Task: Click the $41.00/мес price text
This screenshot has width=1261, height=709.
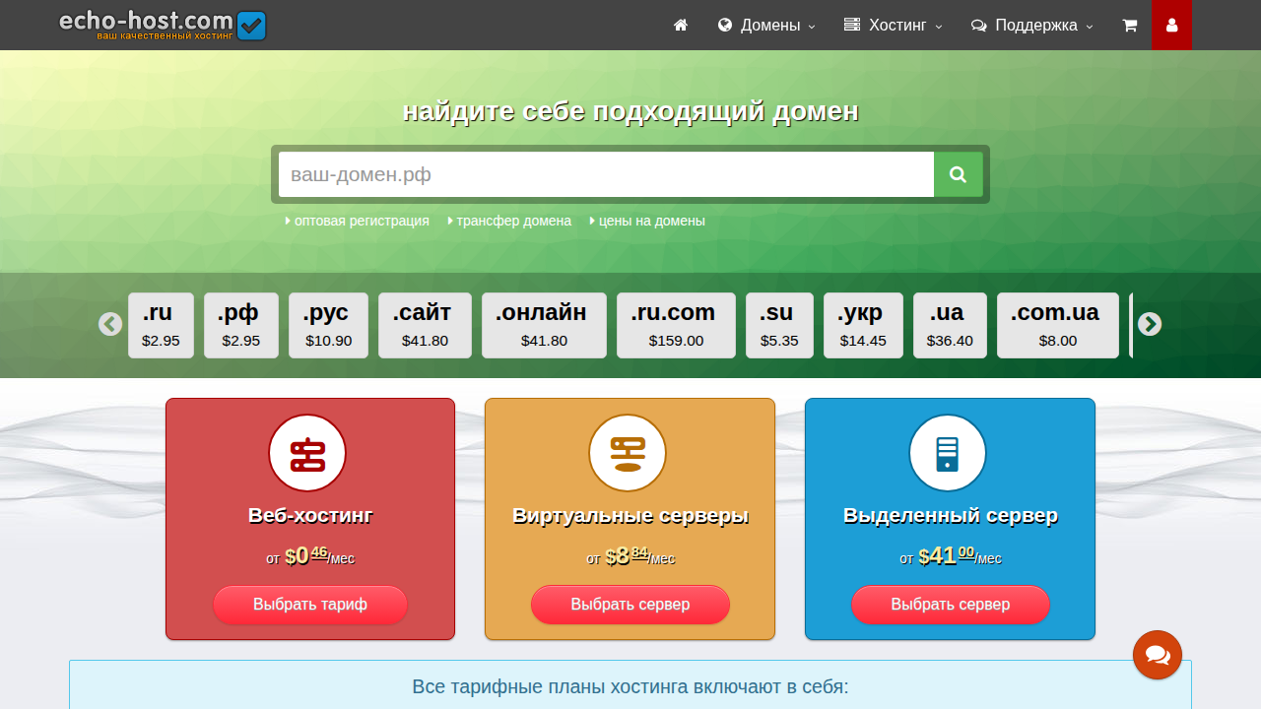Action: tap(951, 556)
